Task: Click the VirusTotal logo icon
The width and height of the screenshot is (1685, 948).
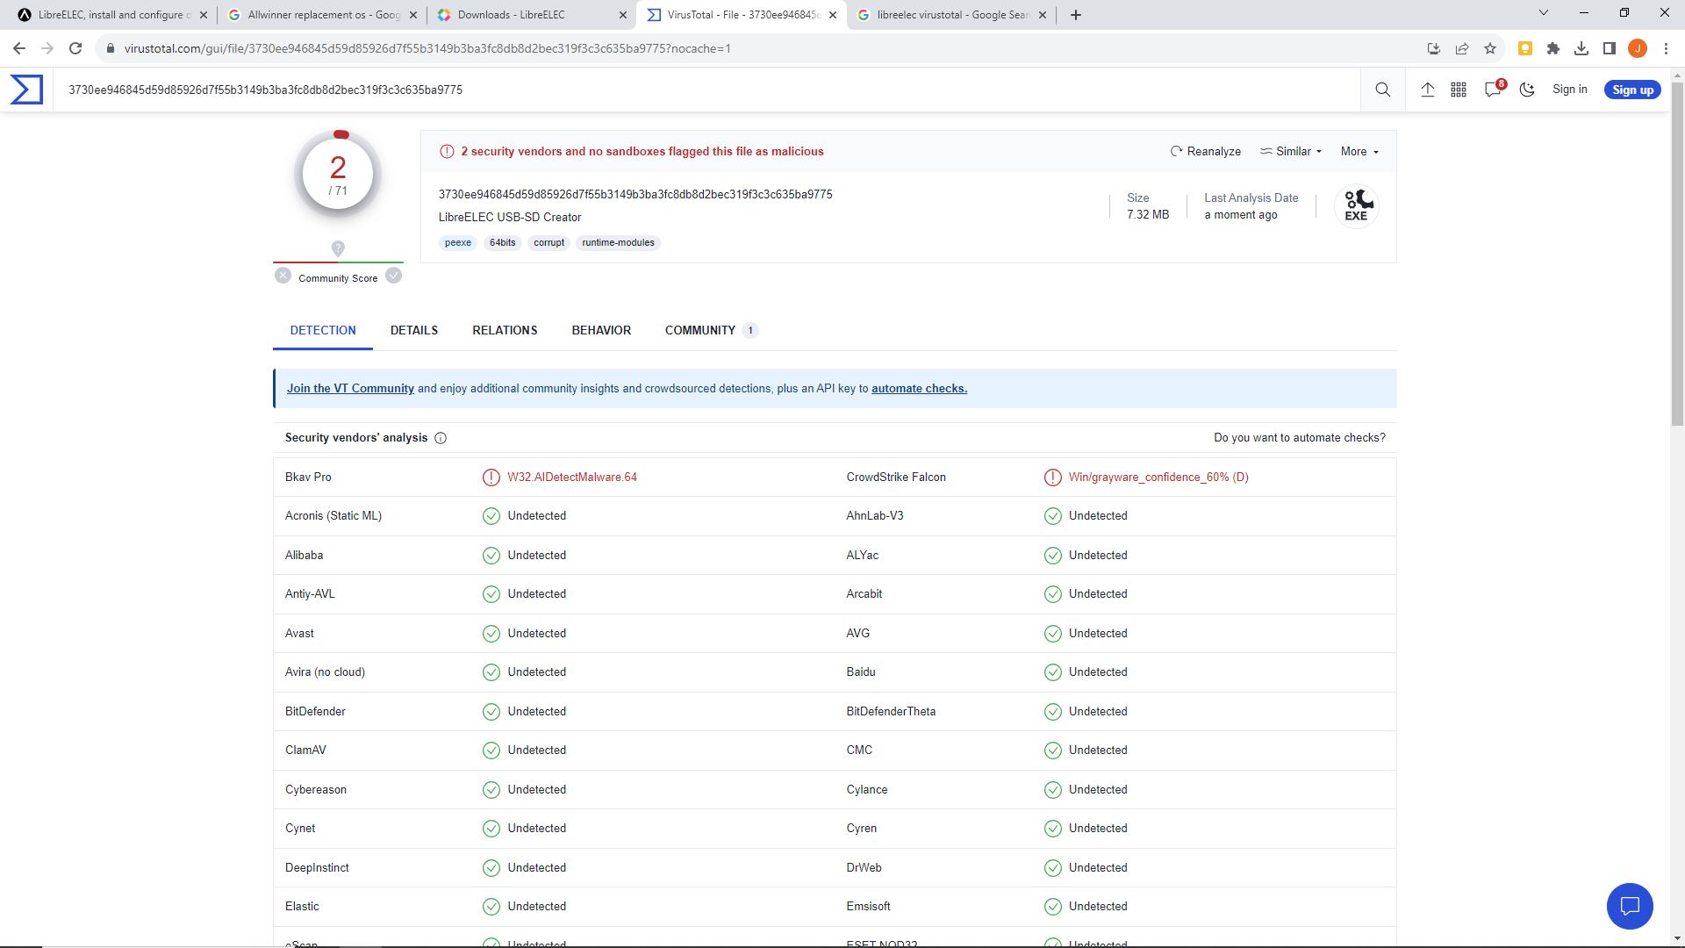Action: coord(26,90)
